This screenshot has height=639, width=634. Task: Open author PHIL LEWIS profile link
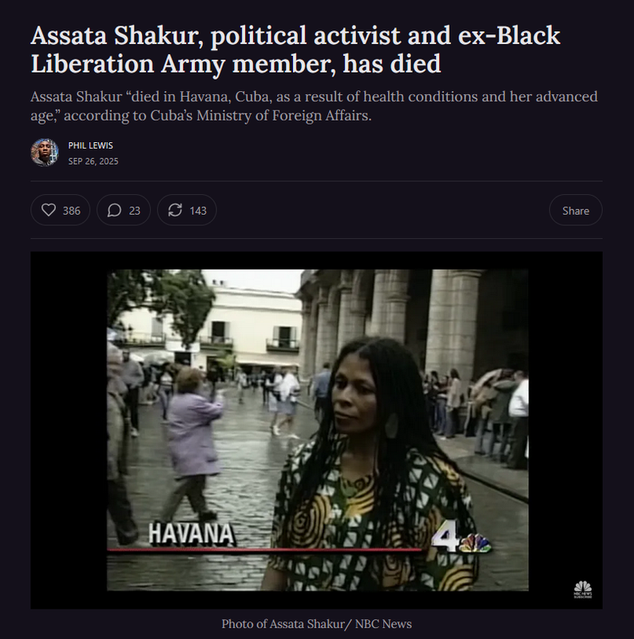pyautogui.click(x=90, y=145)
